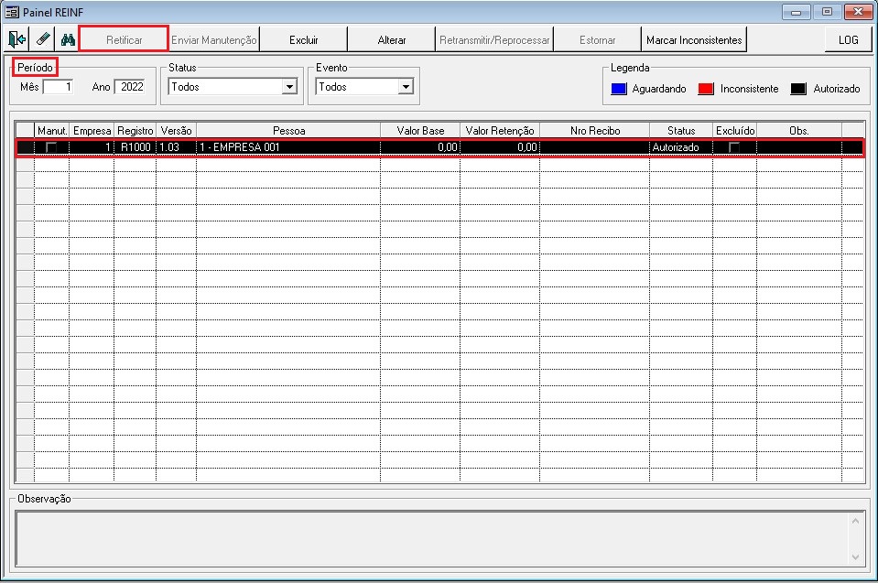
Task: Toggle the Excluído checkbox in the R1000 row
Action: pyautogui.click(x=734, y=147)
